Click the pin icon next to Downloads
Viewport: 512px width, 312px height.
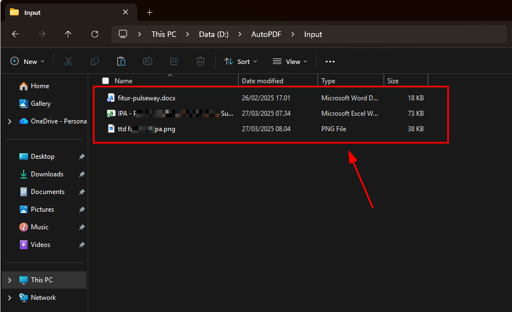[82, 174]
